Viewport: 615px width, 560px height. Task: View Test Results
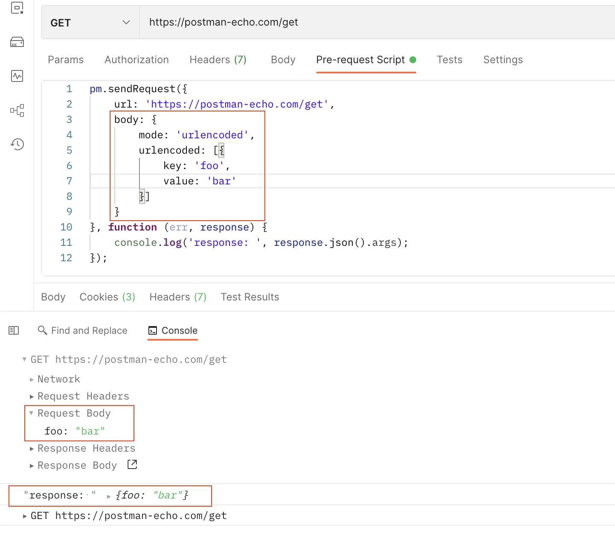click(x=250, y=297)
